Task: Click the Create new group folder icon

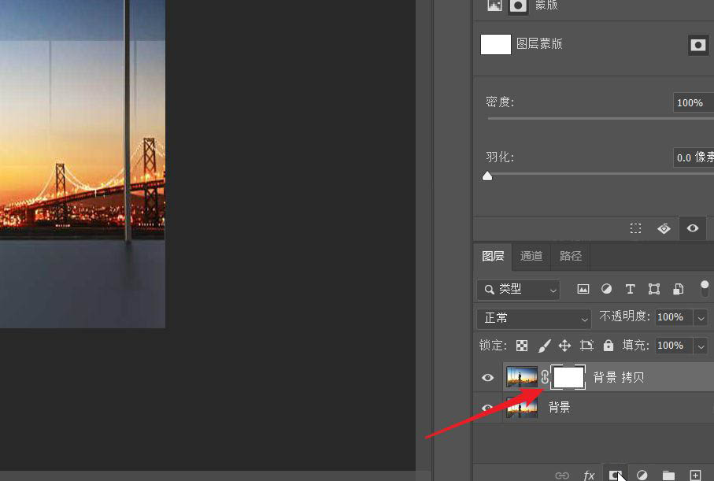Action: coord(668,475)
